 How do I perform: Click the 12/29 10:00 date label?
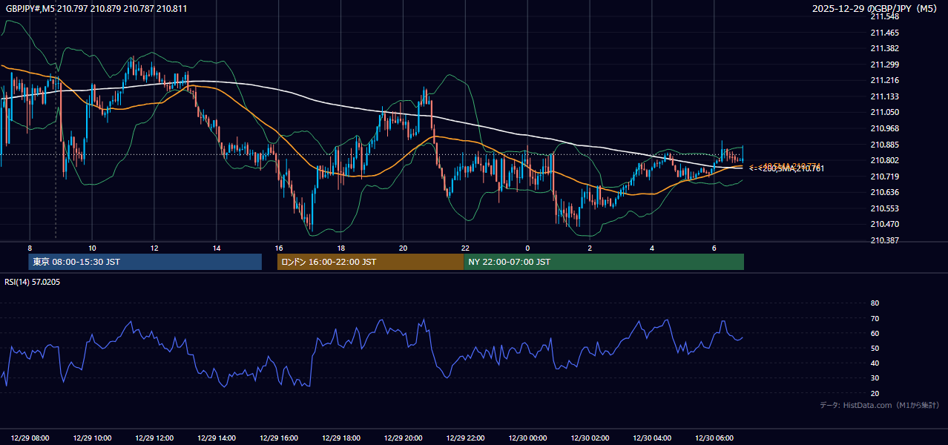[93, 438]
